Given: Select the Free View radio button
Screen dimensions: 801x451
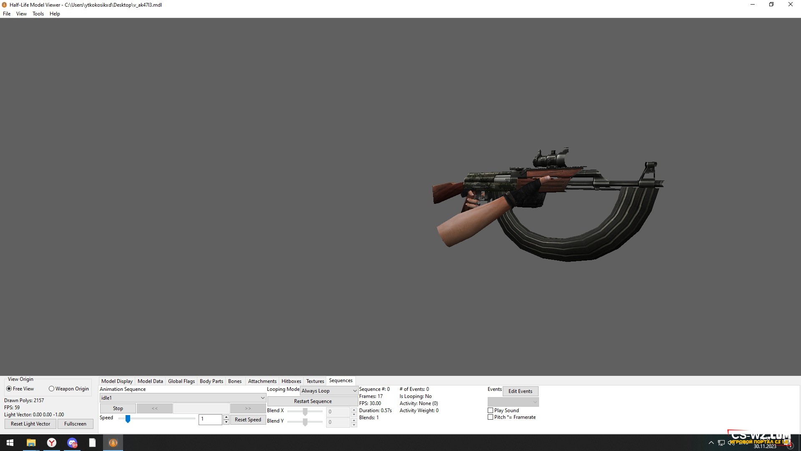Looking at the screenshot, I should (9, 389).
